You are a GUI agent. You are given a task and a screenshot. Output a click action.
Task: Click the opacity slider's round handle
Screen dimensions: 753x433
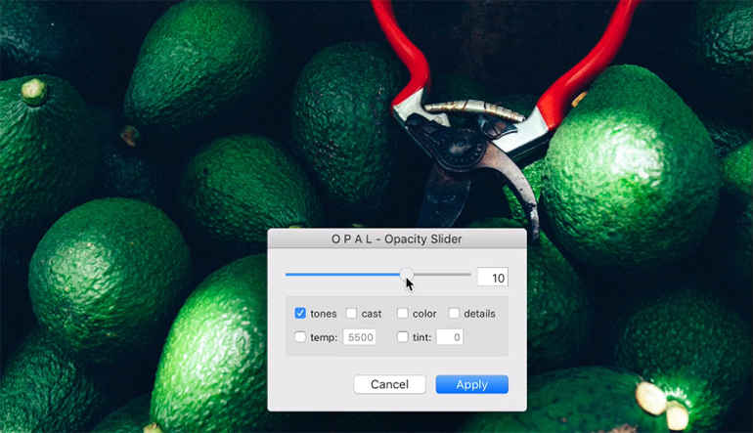tap(407, 275)
